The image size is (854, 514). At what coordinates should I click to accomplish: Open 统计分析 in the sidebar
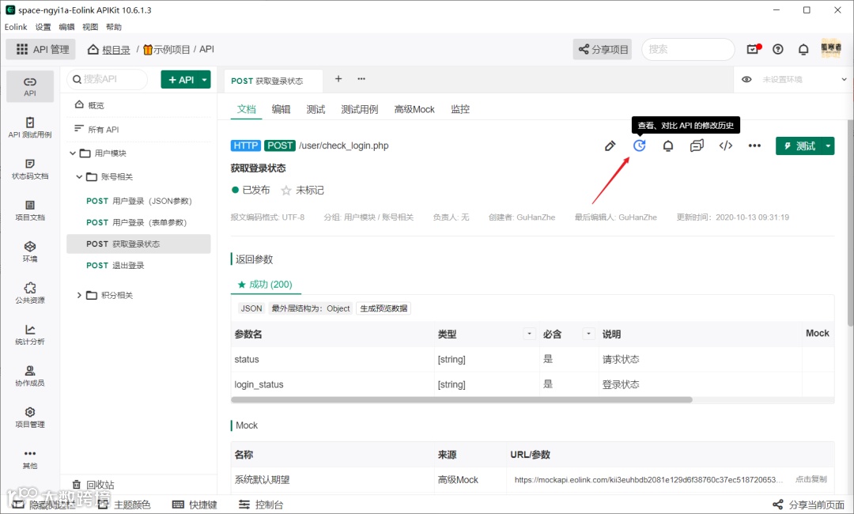30,334
